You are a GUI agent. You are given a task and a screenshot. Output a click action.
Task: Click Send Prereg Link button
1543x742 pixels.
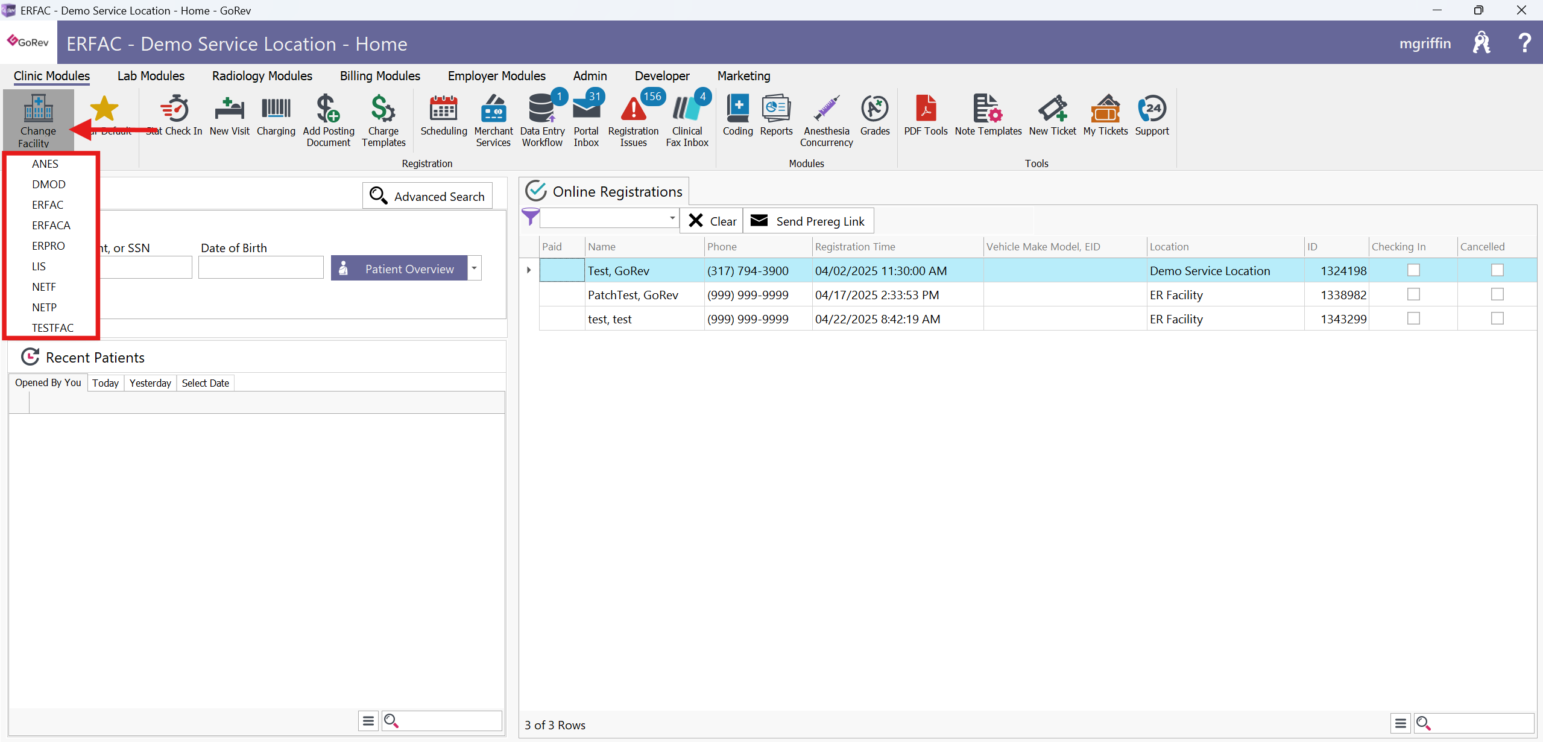click(808, 221)
